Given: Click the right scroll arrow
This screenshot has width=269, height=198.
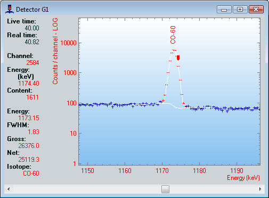Looking at the screenshot, I should (x=260, y=189).
